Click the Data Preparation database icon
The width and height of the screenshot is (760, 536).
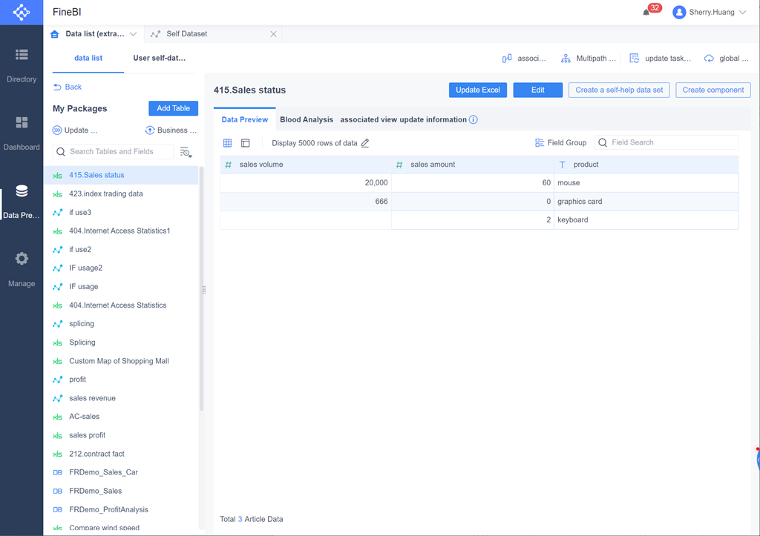[22, 191]
